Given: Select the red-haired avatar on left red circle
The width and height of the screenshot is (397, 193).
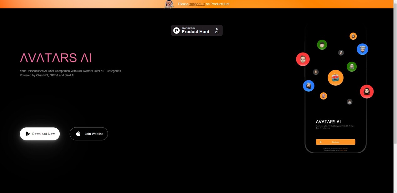Looking at the screenshot, I should [x=303, y=59].
